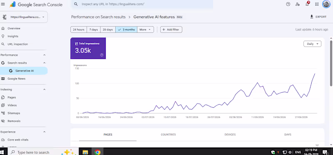The image size is (333, 155).
Task: Open File Explorer from the taskbar
Action: (x=85, y=152)
